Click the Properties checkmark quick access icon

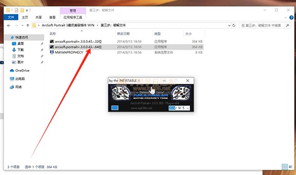click(x=16, y=10)
